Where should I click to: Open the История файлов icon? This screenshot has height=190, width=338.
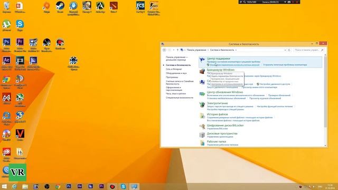tap(202, 116)
